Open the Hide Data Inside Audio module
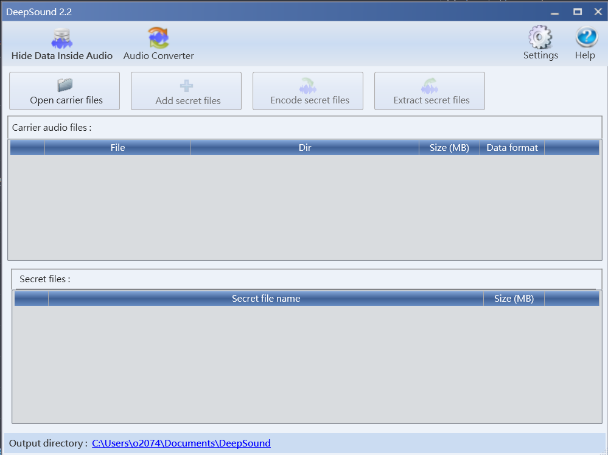 (x=62, y=44)
